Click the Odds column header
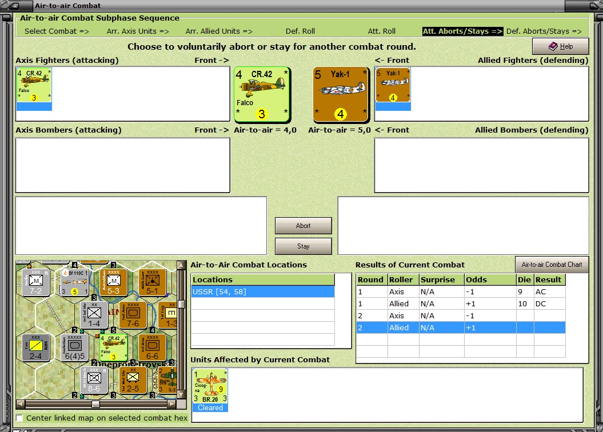 (490, 279)
